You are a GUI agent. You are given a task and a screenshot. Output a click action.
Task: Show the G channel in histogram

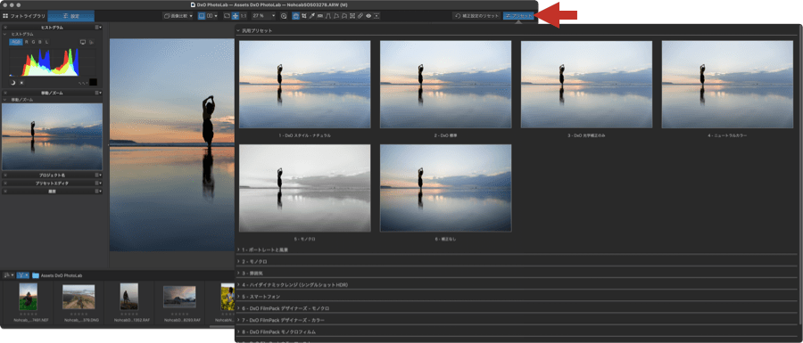(x=34, y=42)
